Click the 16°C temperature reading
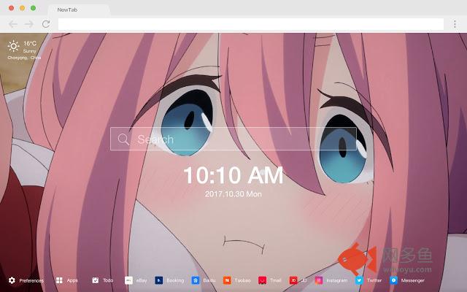Screen dimensions: 467x292 30,44
